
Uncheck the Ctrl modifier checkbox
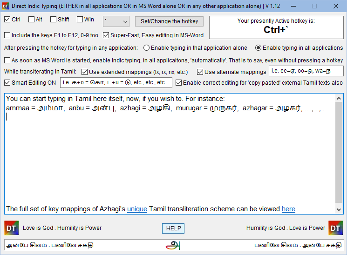click(x=7, y=20)
